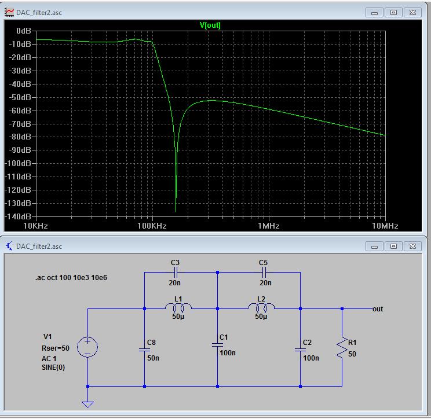The width and height of the screenshot is (431, 419).
Task: Select the V1 voltage source symbol
Action: point(87,347)
